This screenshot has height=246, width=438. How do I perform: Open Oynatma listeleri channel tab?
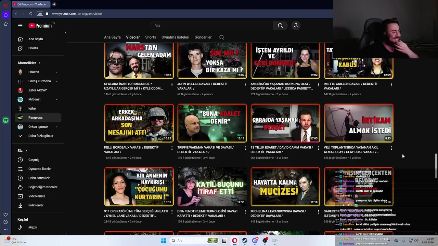pos(175,37)
